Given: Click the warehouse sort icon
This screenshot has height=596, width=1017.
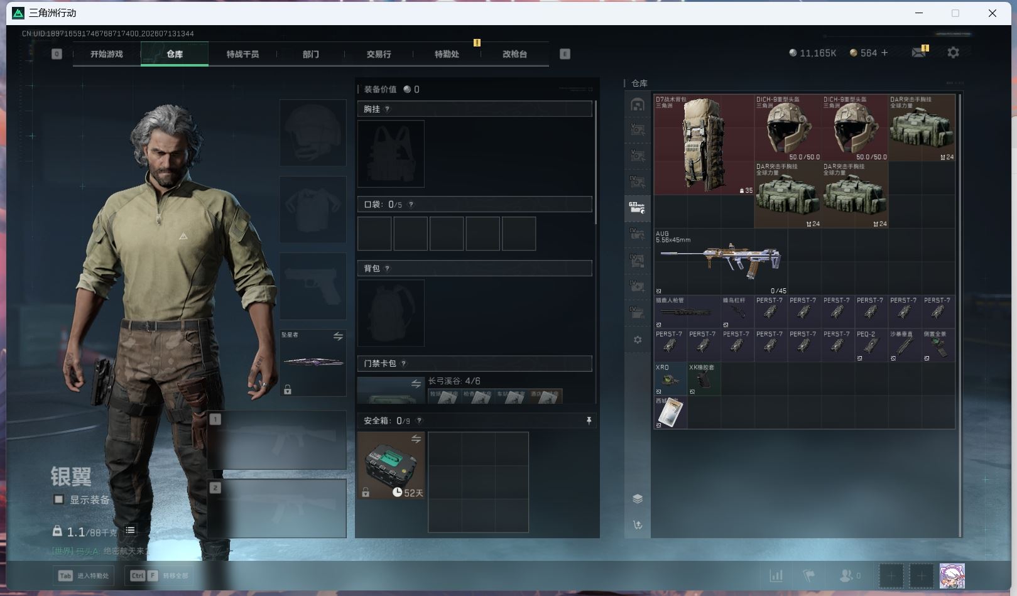Looking at the screenshot, I should tap(638, 525).
